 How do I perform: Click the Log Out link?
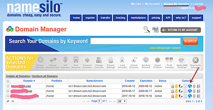click(198, 4)
